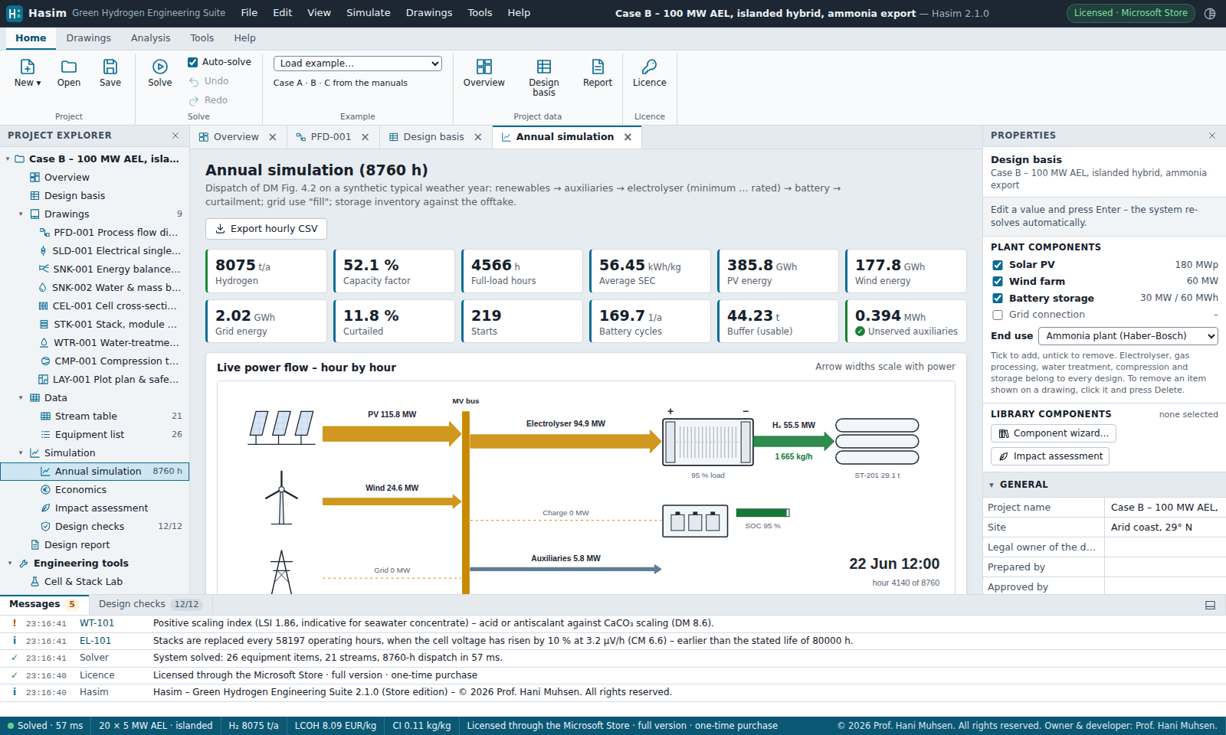The height and width of the screenshot is (735, 1226).
Task: Collapse the Data tree node
Action: [21, 398]
